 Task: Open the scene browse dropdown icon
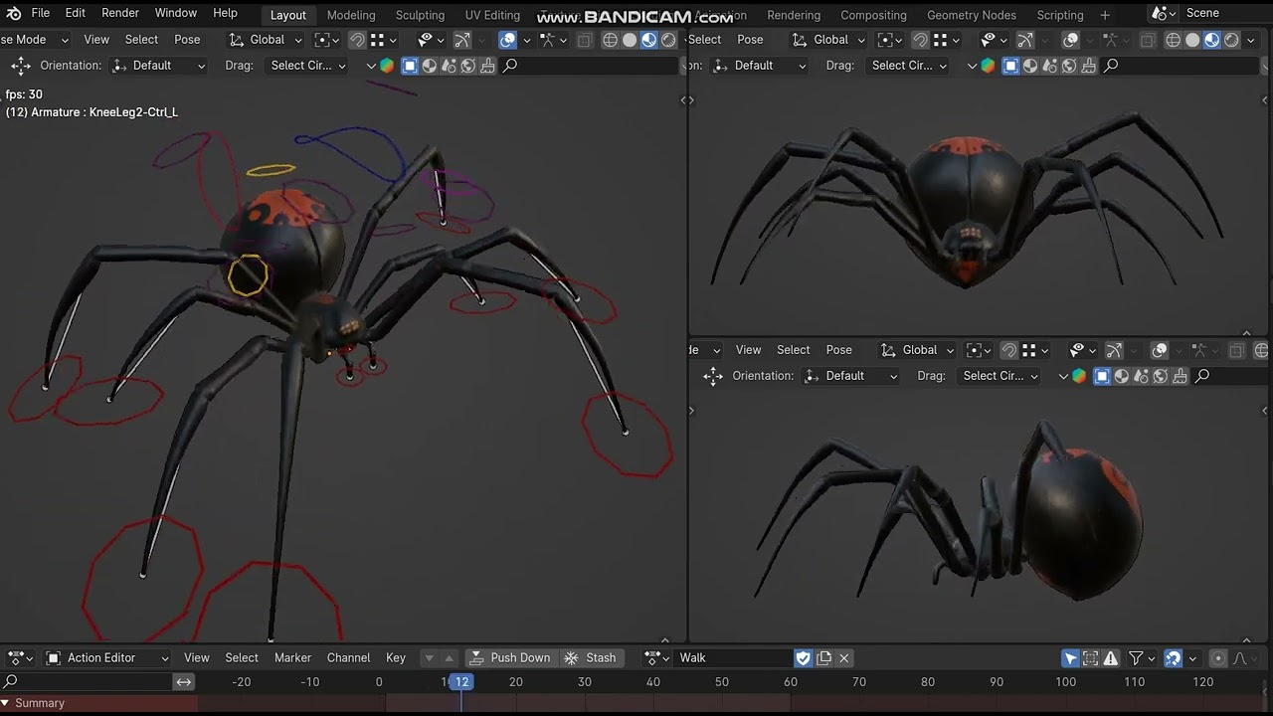coord(1163,13)
